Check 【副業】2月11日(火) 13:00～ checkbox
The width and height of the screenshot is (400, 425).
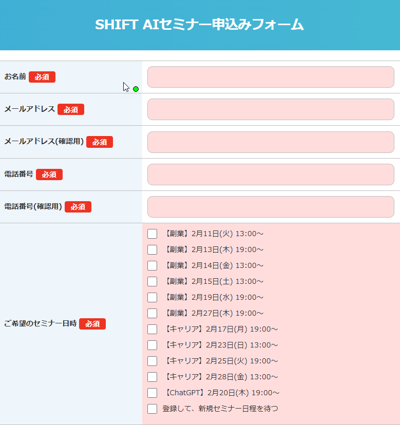coord(152,234)
